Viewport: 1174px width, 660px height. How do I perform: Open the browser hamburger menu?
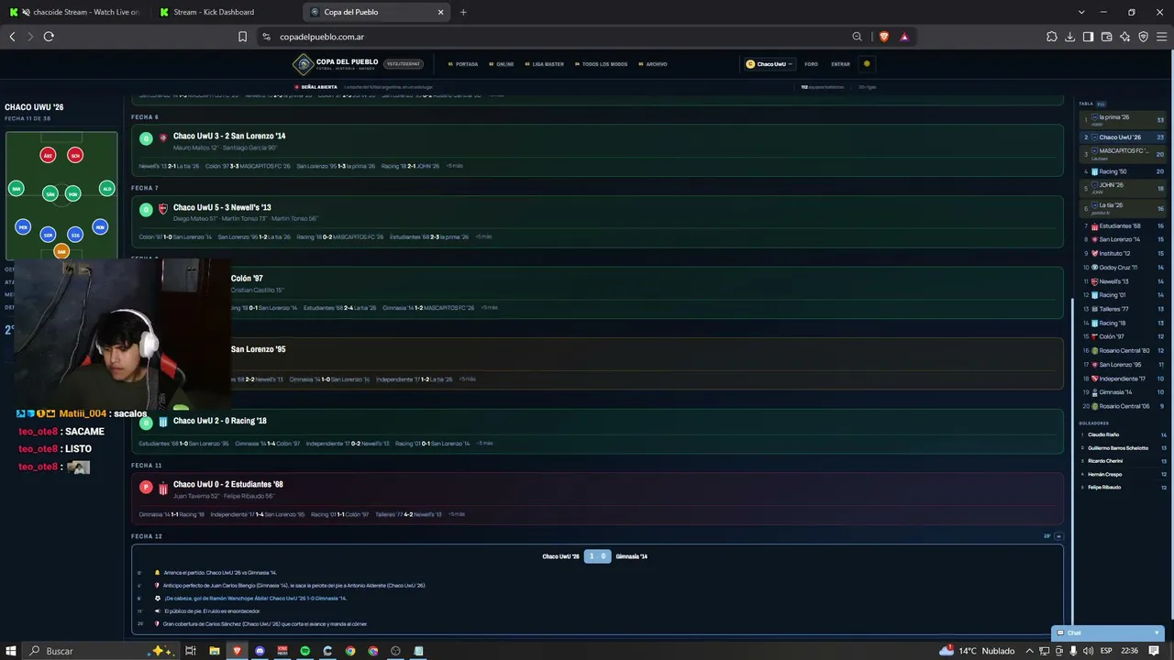point(1161,37)
